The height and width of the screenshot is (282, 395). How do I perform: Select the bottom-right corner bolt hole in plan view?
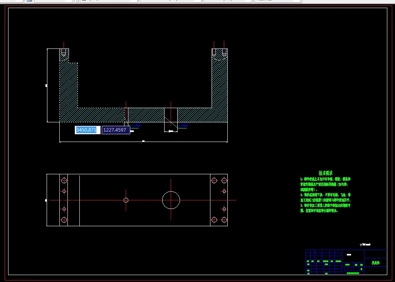[x=224, y=220]
